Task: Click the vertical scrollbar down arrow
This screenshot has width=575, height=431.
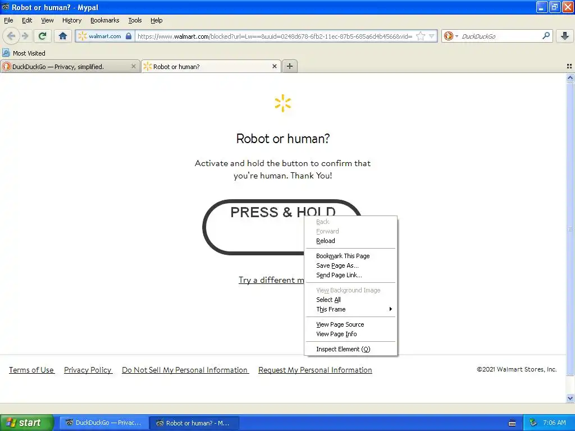Action: tap(570, 398)
